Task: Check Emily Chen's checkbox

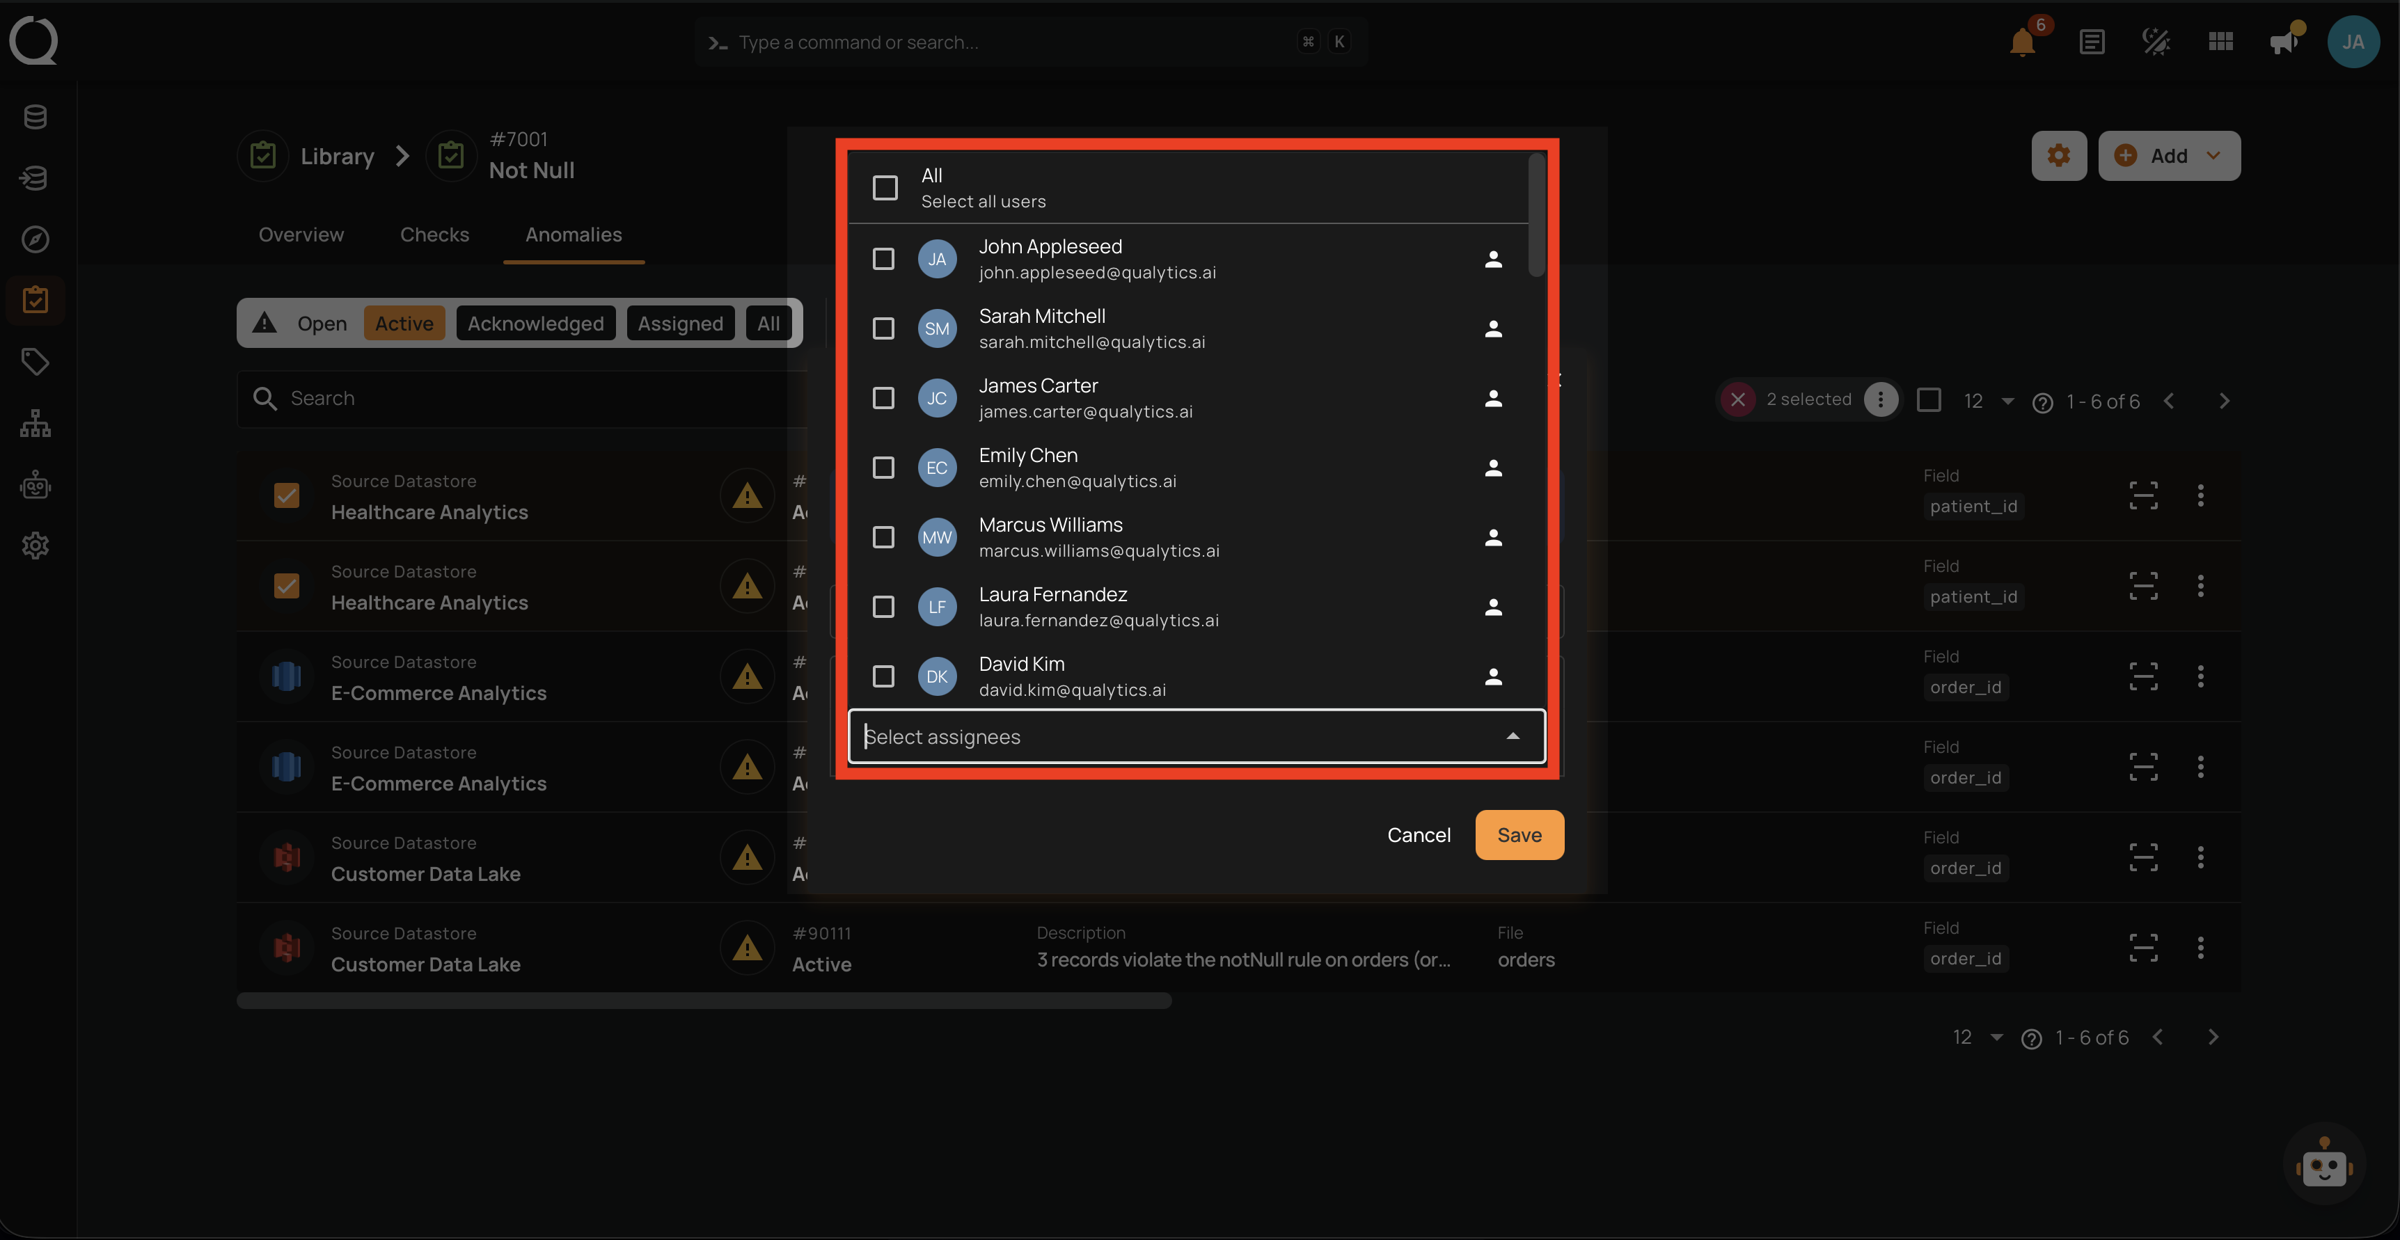Action: point(883,468)
